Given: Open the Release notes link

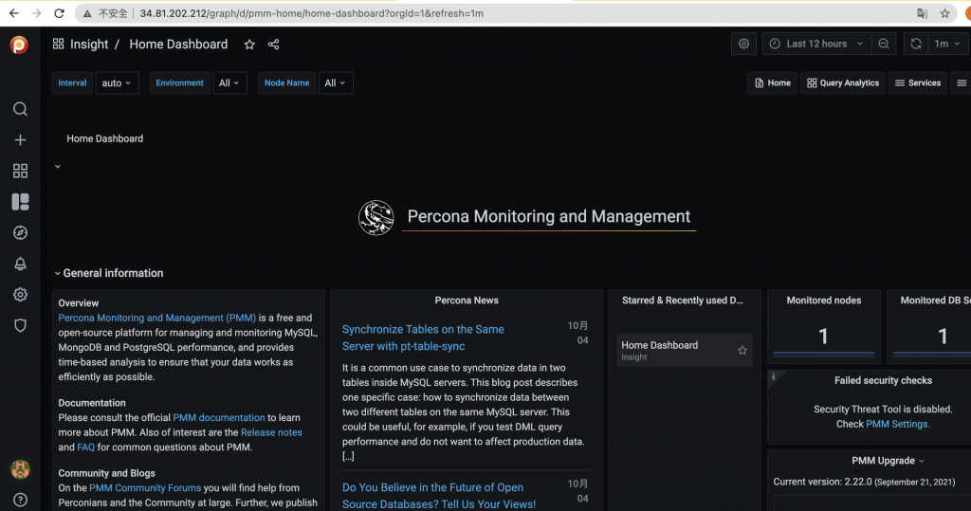Looking at the screenshot, I should (x=271, y=432).
